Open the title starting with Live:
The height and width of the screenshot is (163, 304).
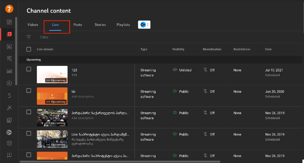(100, 134)
